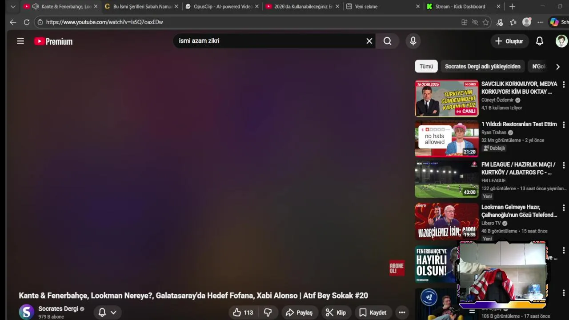The height and width of the screenshot is (320, 569).
Task: Open more options for 1 Yıldızlı Restoranları video
Action: pyautogui.click(x=564, y=124)
